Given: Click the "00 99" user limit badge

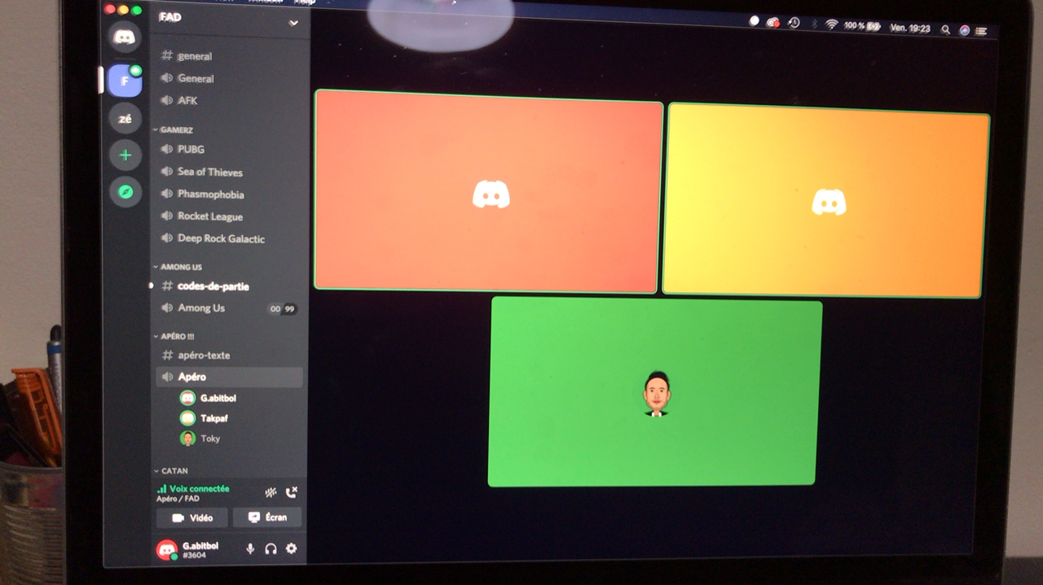Looking at the screenshot, I should coord(283,309).
